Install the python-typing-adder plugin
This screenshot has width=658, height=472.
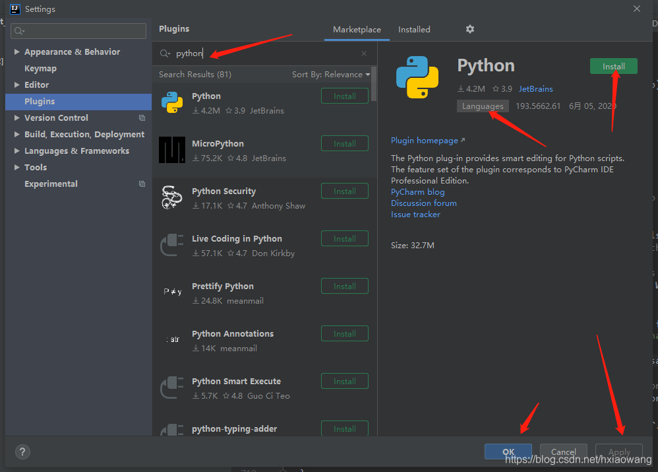click(x=345, y=428)
